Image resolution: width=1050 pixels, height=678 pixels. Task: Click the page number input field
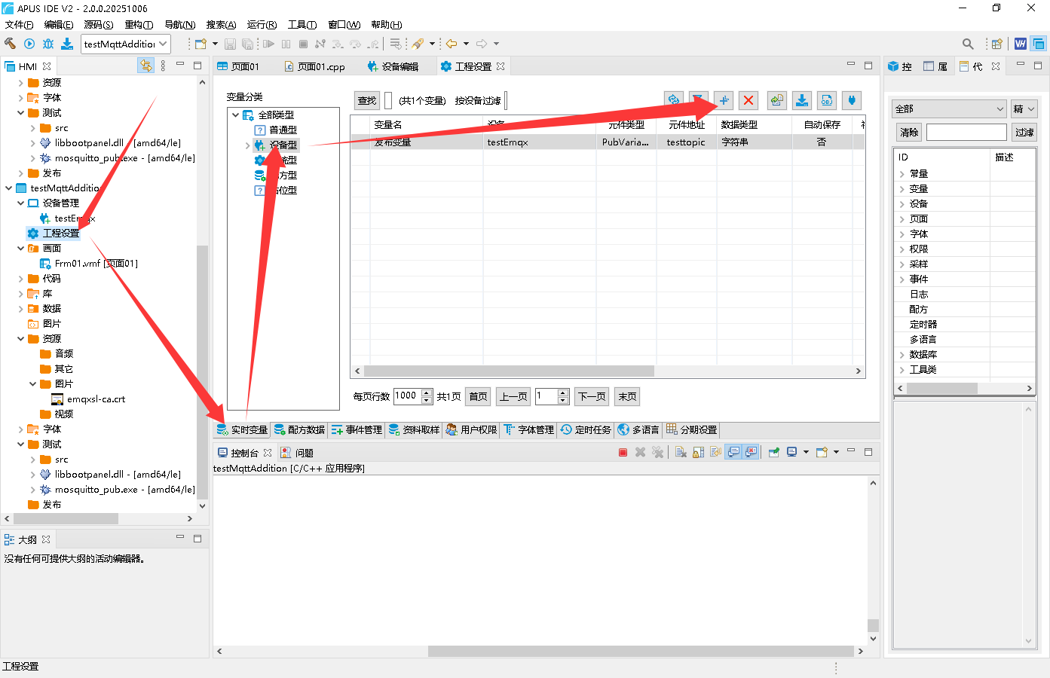point(546,396)
